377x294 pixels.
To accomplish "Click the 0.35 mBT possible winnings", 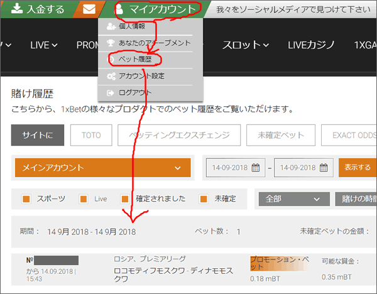I will pos(337,277).
